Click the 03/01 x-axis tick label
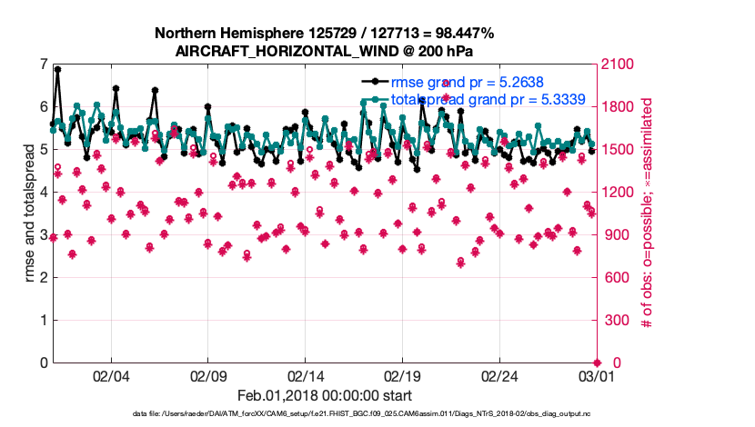755x427 pixels. click(597, 376)
